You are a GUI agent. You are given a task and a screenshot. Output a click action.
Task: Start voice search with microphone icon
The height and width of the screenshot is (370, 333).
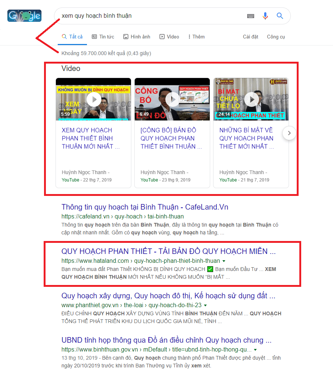pos(265,16)
